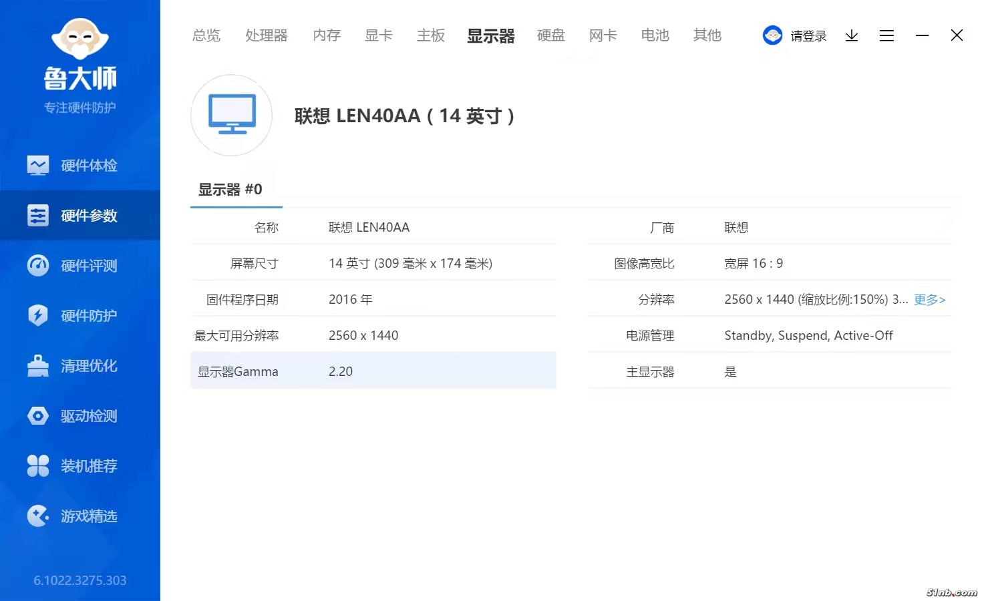The width and height of the screenshot is (982, 601).
Task: Click the 游戏精选 pac-man icon
Action: (38, 516)
